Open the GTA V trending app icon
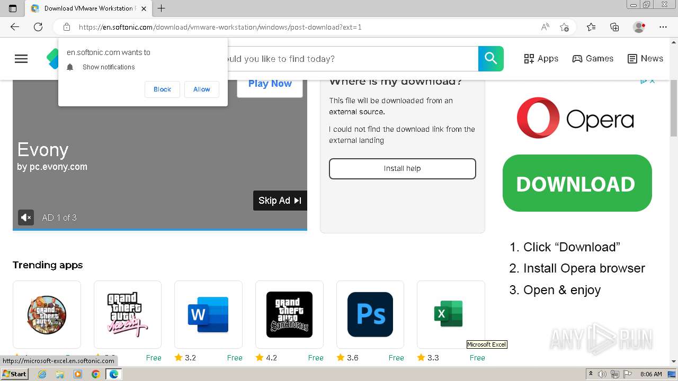 coord(47,314)
